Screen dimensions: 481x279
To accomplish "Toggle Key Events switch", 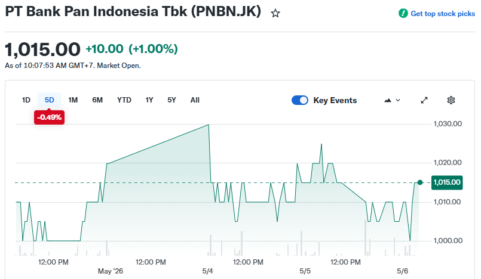I will coord(300,100).
